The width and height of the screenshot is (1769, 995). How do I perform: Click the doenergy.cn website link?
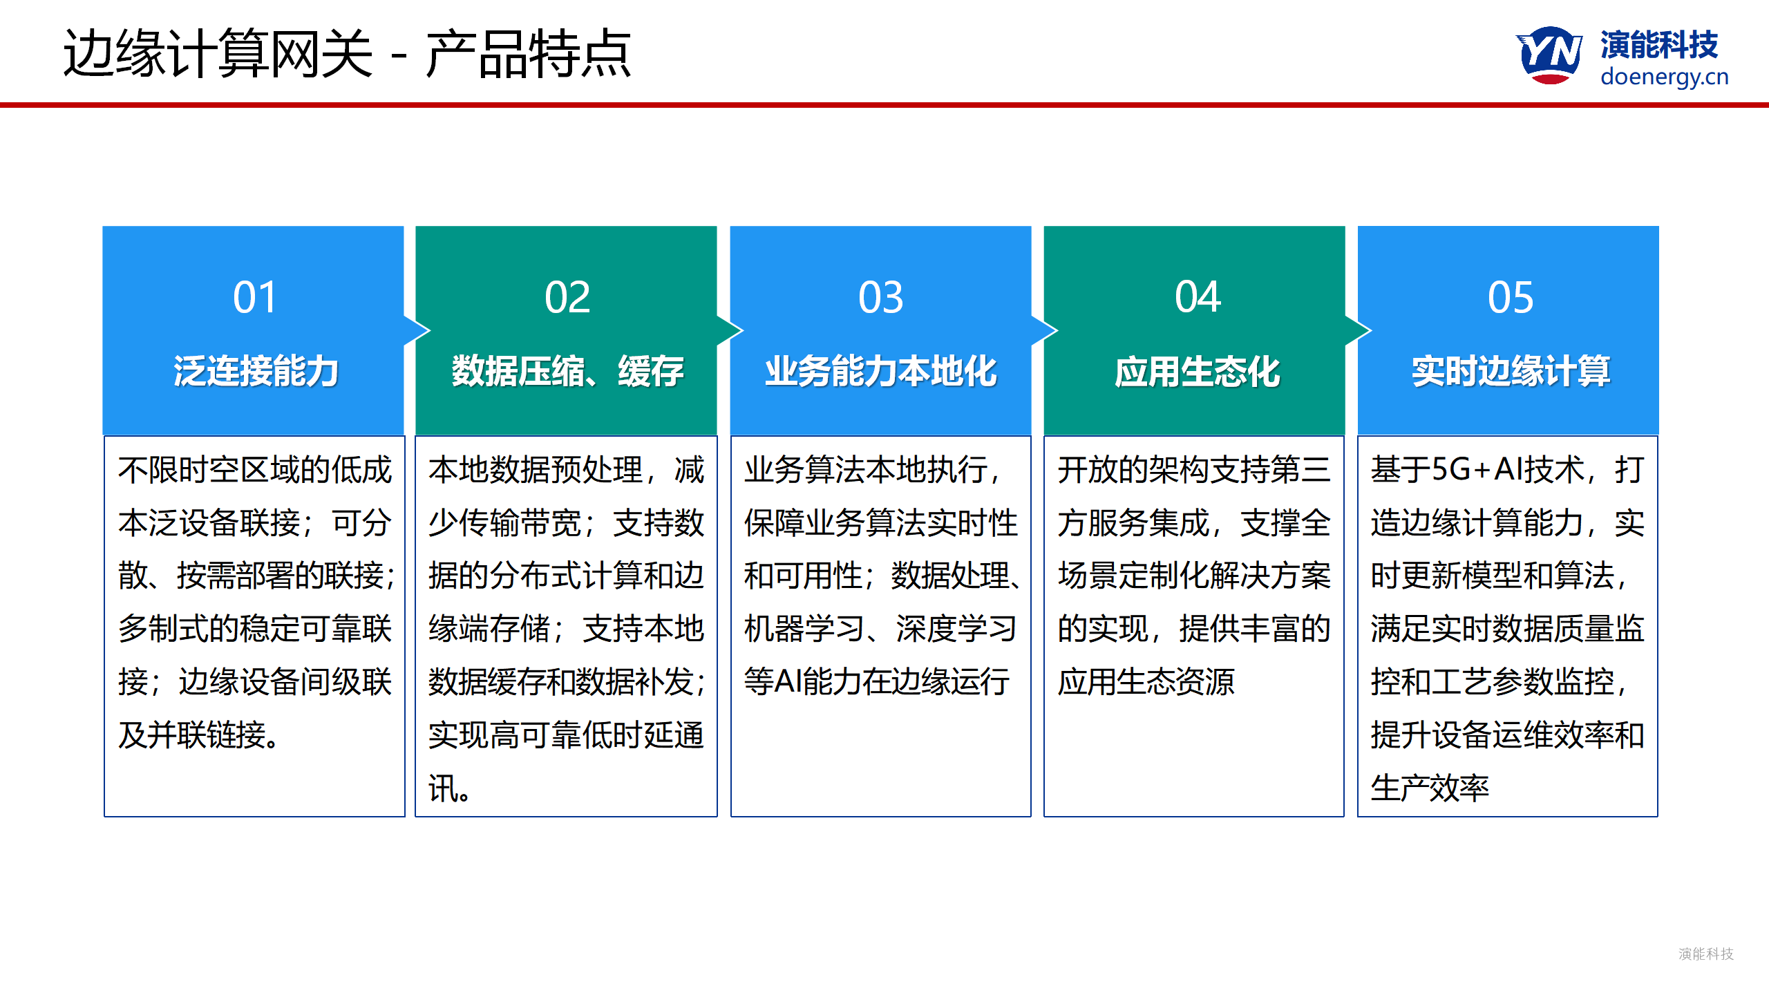click(1664, 77)
